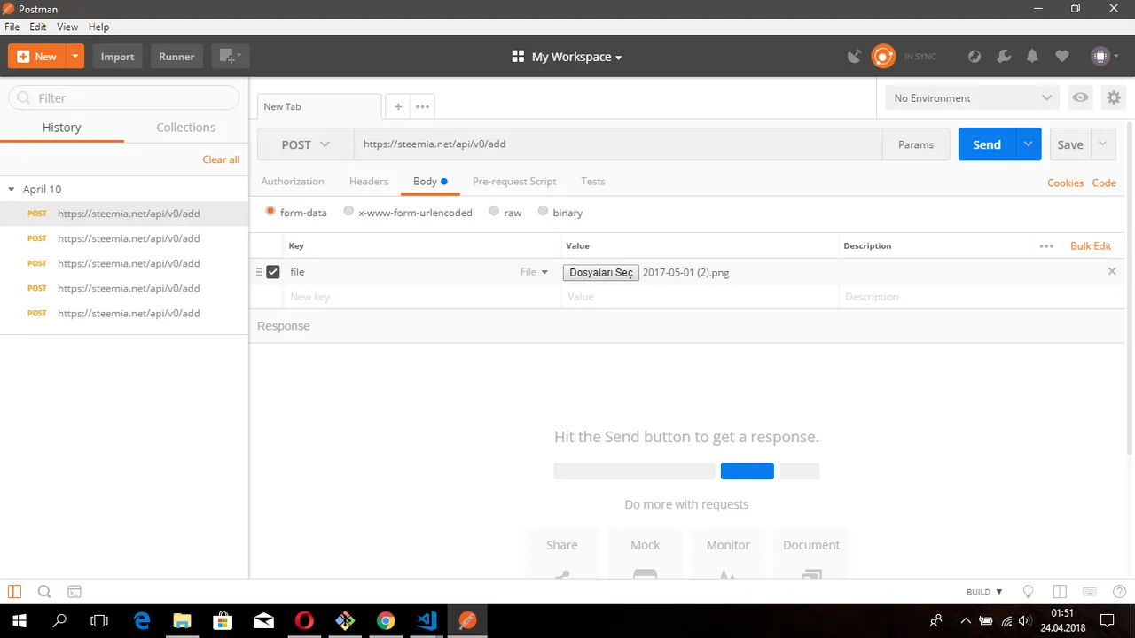Screen dimensions: 1135x638
Task: Open the File menu
Action: tap(12, 27)
